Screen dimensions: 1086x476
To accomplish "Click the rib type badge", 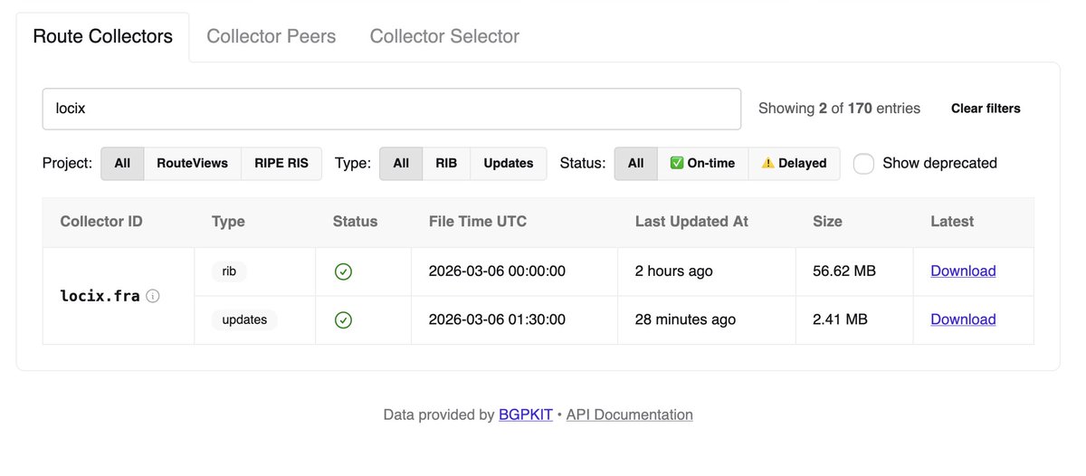I will [229, 271].
